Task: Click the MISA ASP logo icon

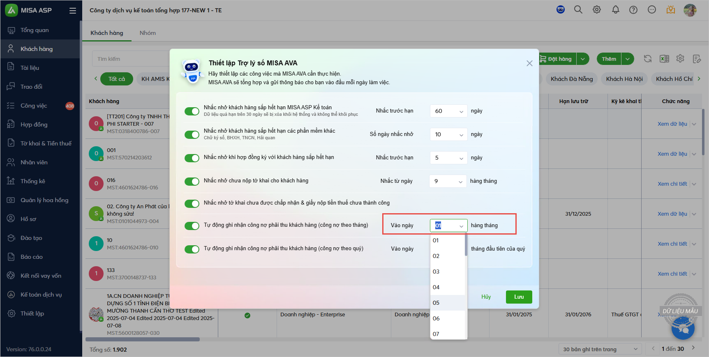Action: click(x=11, y=10)
